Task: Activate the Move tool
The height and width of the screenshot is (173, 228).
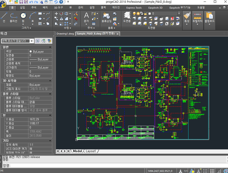Action: point(56,14)
